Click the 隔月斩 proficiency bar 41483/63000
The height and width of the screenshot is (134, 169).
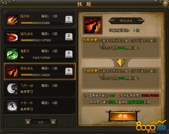tap(41, 23)
